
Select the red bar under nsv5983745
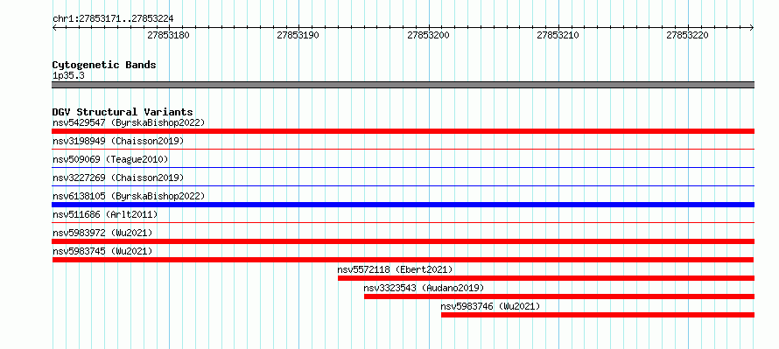[x=403, y=260]
